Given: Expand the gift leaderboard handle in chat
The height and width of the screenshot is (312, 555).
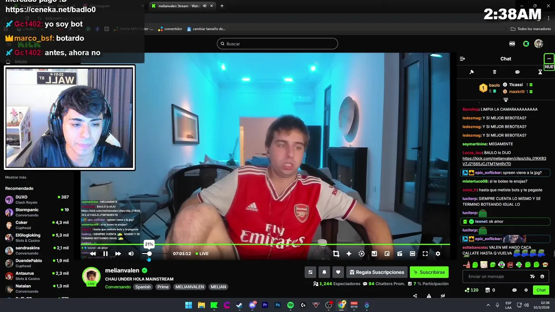Looking at the screenshot, I should pos(506,100).
